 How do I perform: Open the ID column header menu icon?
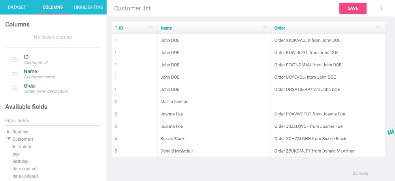pyautogui.click(x=150, y=28)
